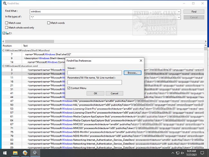This screenshot has height=157, width=209.
Task: Select result row at position 14
Action: click(x=103, y=62)
